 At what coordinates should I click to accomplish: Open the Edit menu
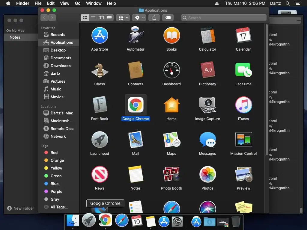point(51,3)
